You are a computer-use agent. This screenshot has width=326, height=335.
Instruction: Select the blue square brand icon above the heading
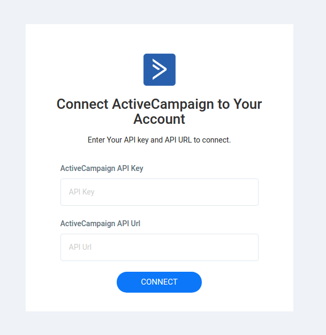click(x=160, y=70)
